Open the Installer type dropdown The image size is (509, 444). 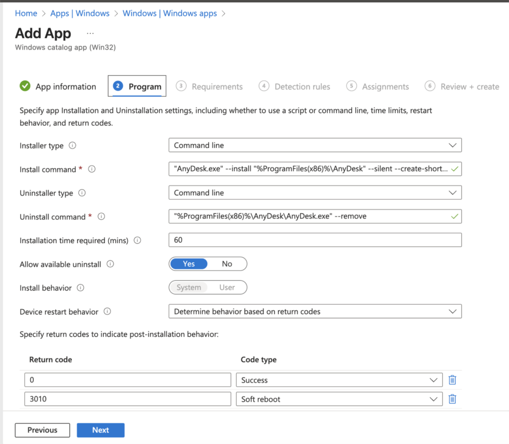pos(315,145)
